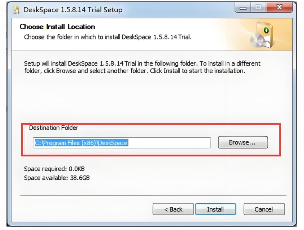Click the 'Space available: 38.6GB' text
The image size is (304, 230).
(57, 178)
